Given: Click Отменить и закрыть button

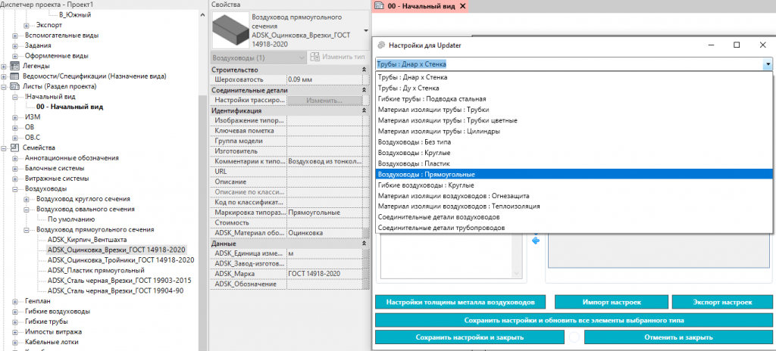Looking at the screenshot, I should 678,337.
